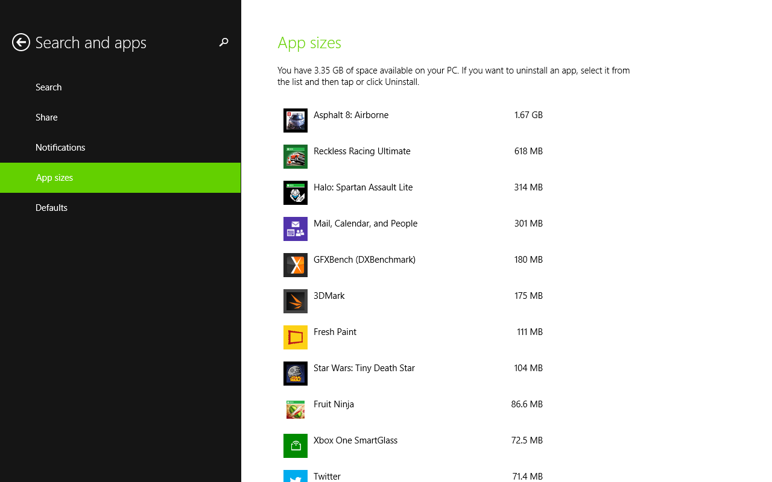The image size is (772, 482).
Task: Click the Halo: Spartan Assault Lite name
Action: point(363,187)
